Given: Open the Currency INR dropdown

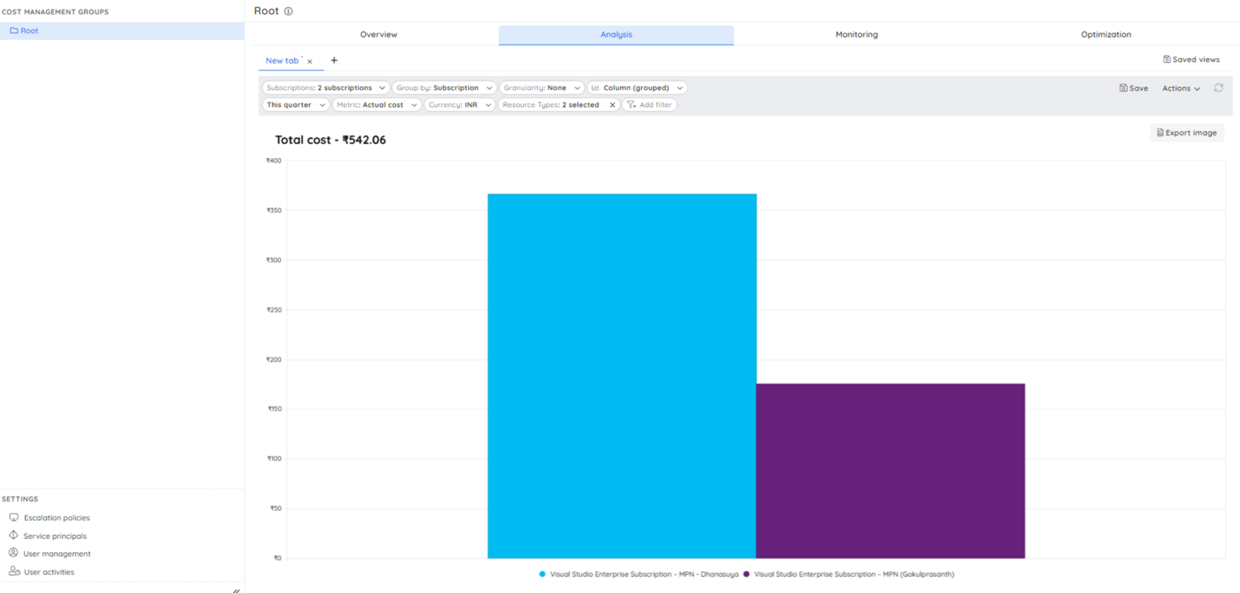Looking at the screenshot, I should tap(459, 105).
